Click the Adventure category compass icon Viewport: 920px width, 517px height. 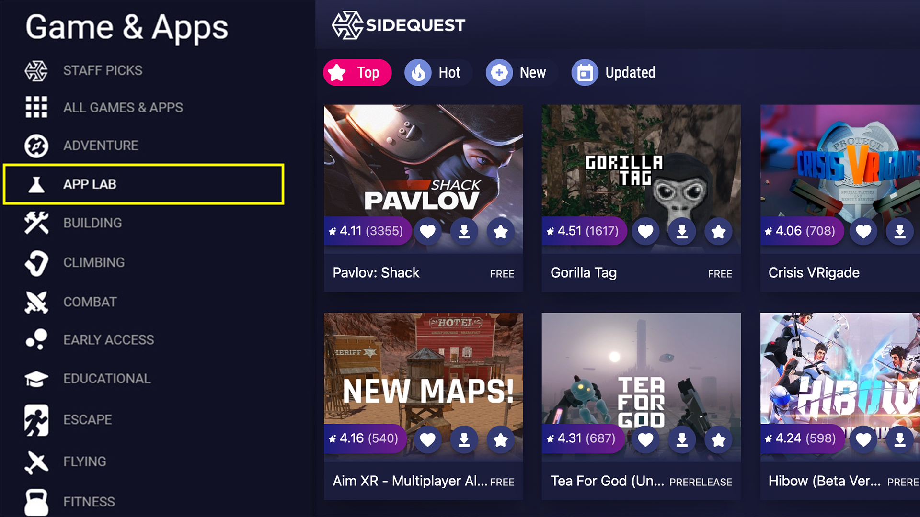[36, 145]
